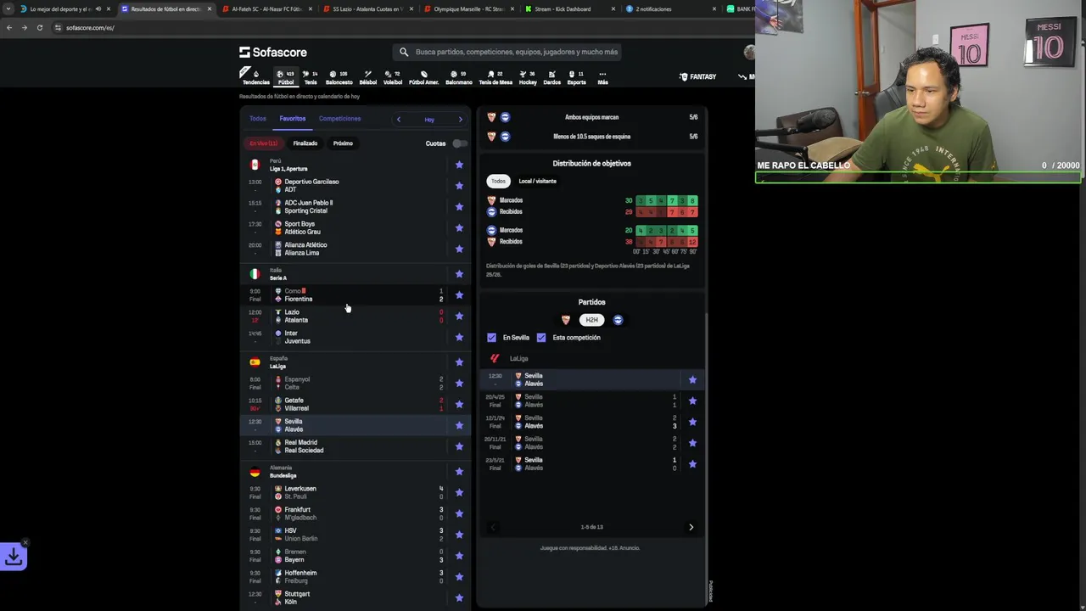This screenshot has height=611, width=1086.
Task: Toggle the Cuotas switch
Action: (x=459, y=143)
